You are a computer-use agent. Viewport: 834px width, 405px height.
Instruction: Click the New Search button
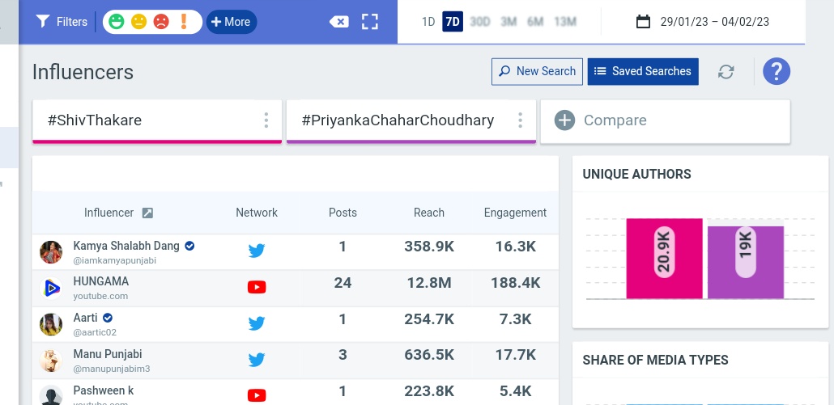click(537, 72)
